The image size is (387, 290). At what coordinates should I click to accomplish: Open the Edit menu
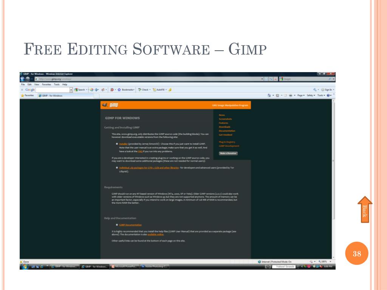[x=29, y=85]
